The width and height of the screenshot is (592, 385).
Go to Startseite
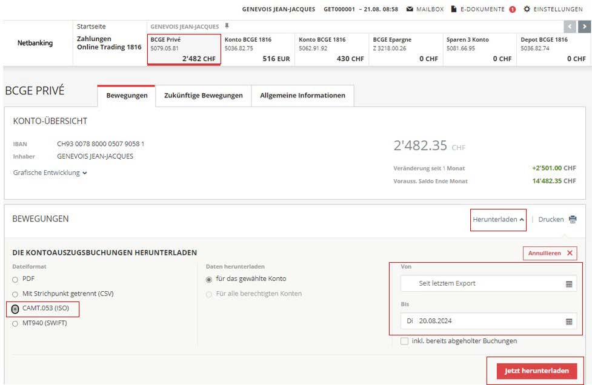pos(91,27)
